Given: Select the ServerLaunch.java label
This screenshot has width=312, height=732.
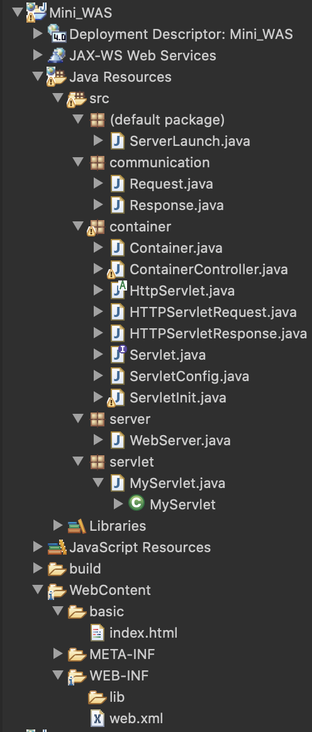Looking at the screenshot, I should coord(189,141).
